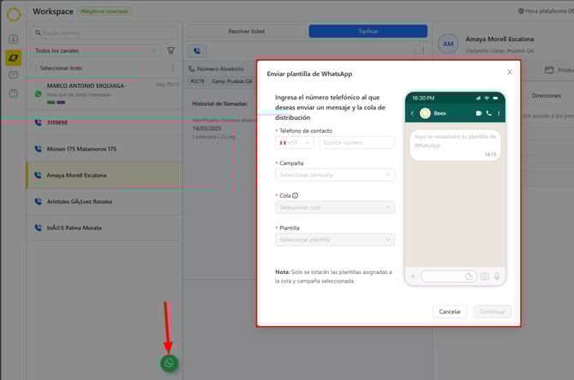The image size is (574, 380).
Task: Click the Cancelar button
Action: tap(450, 312)
